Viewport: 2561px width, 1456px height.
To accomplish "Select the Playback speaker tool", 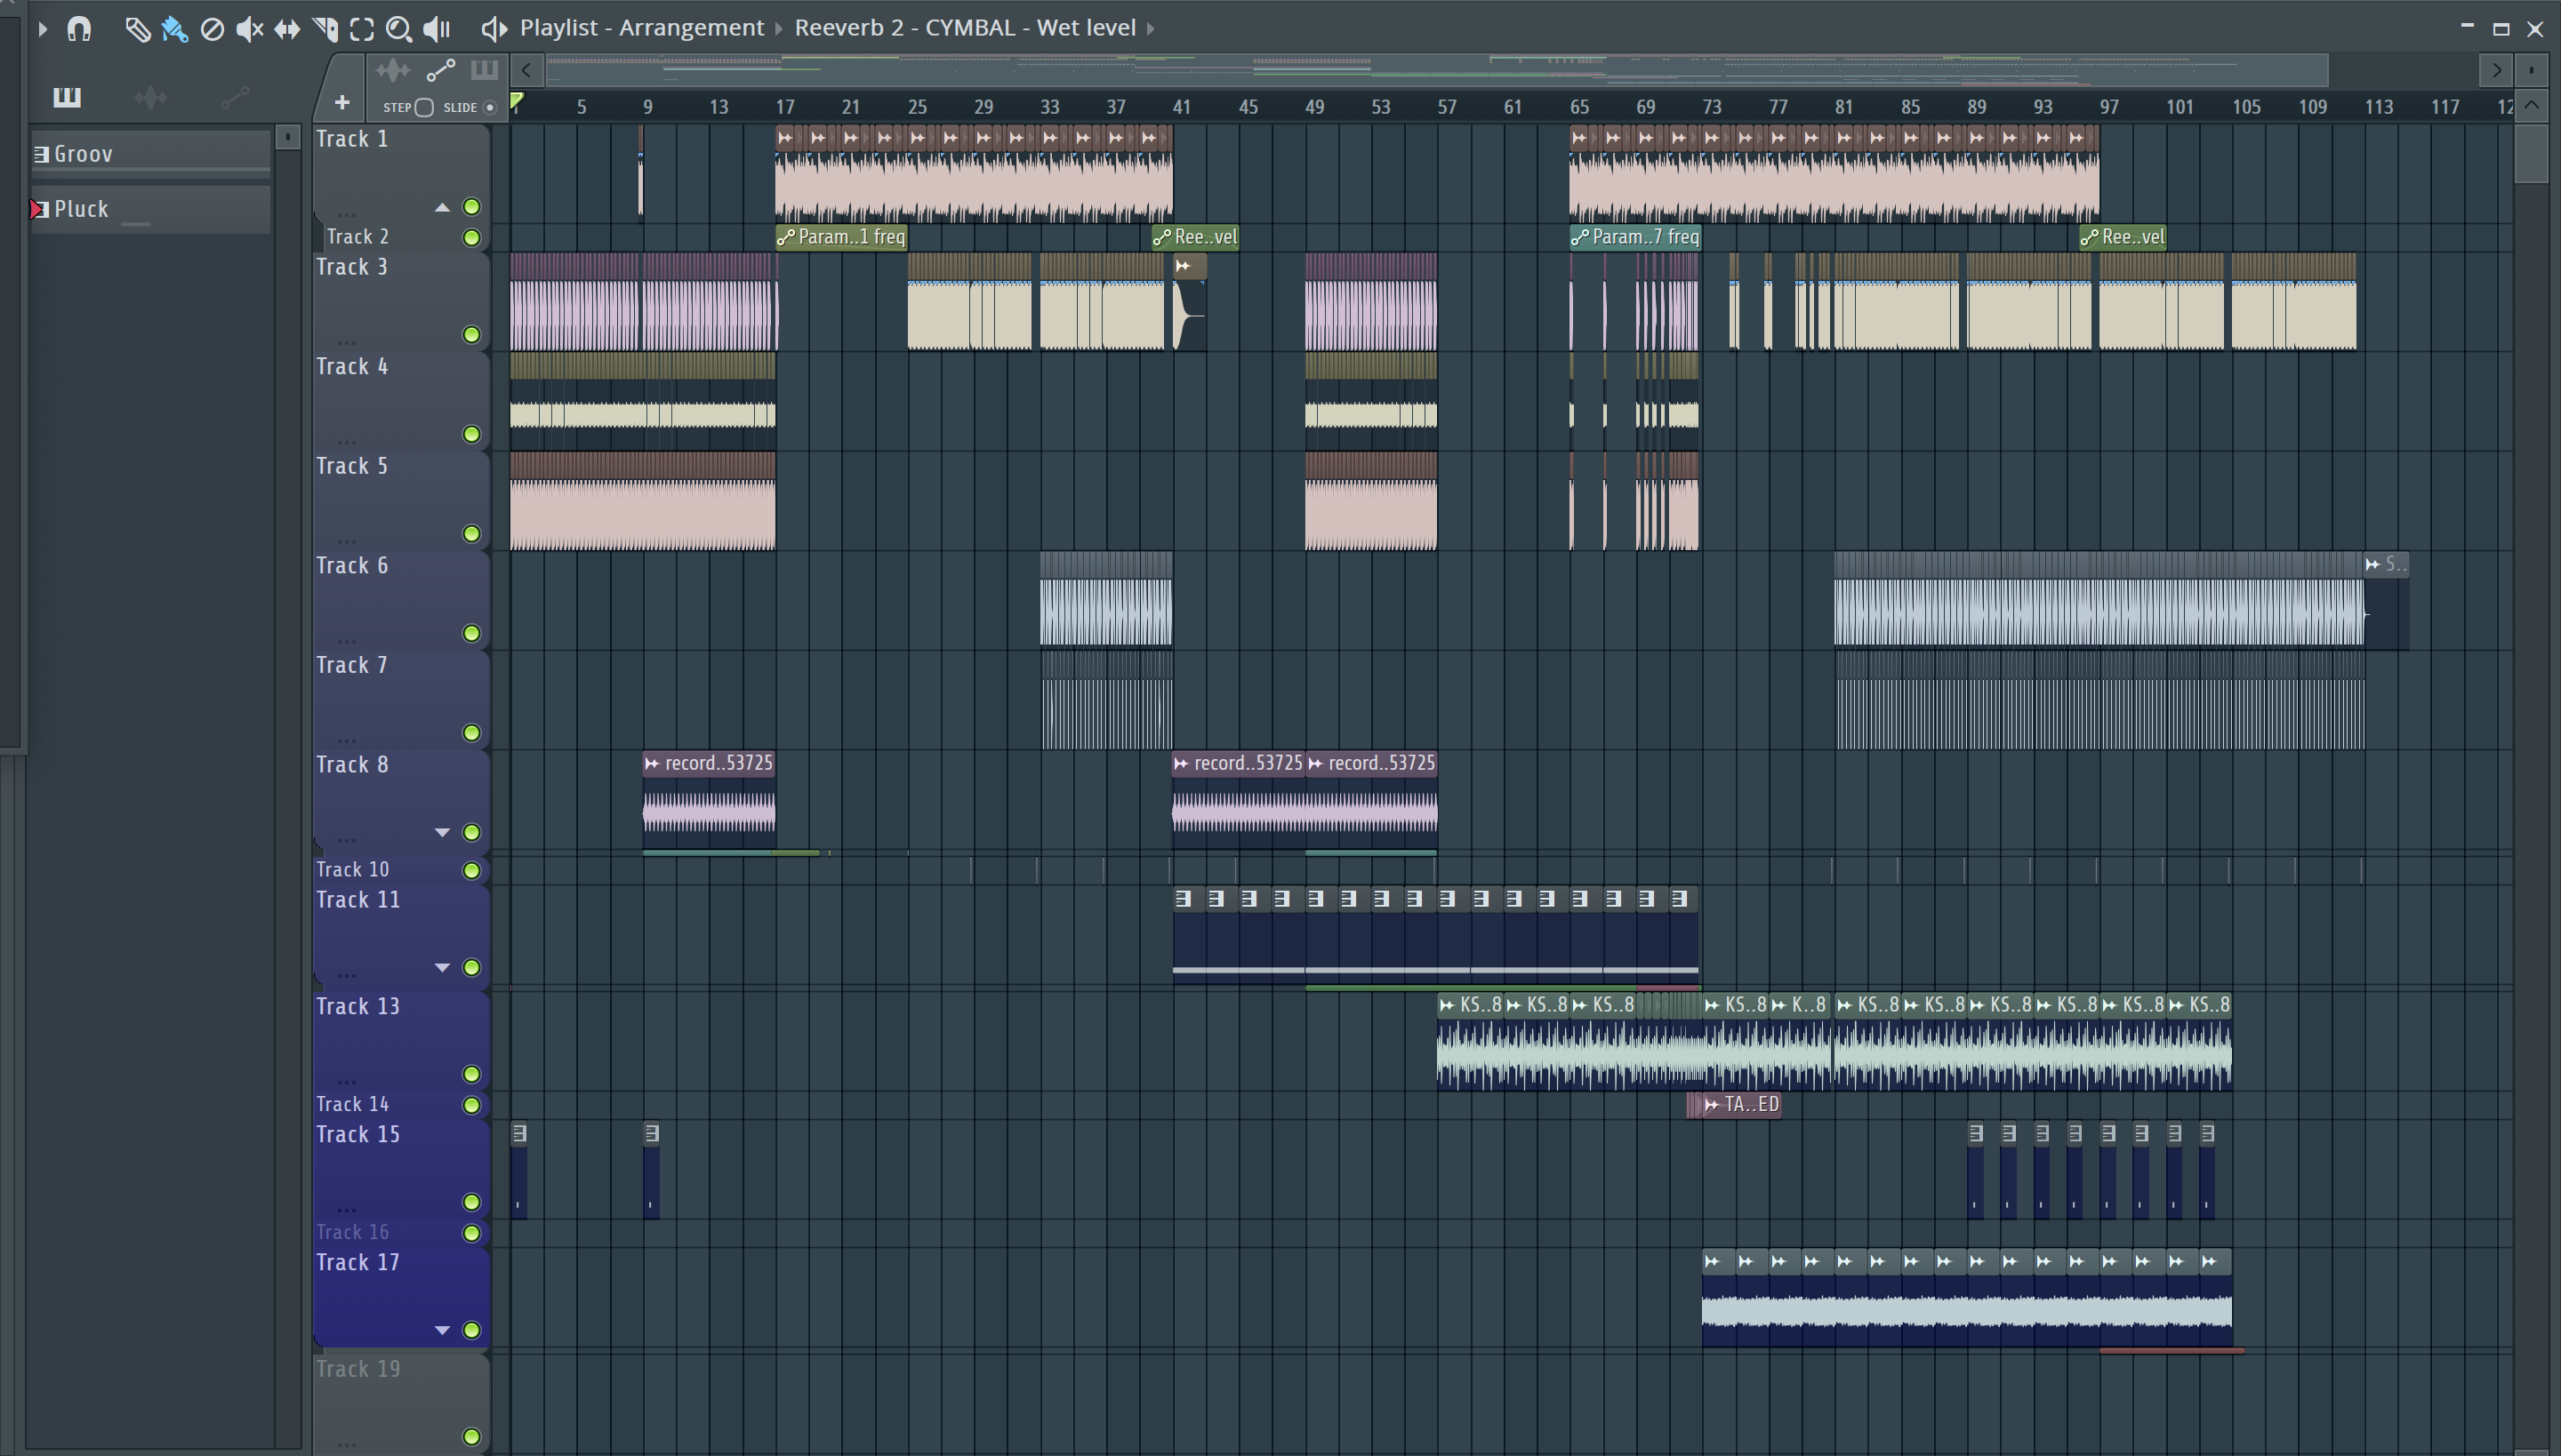I will point(438,29).
